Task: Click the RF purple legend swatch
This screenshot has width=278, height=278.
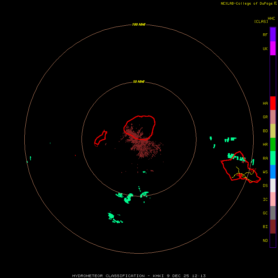Action: [273, 35]
